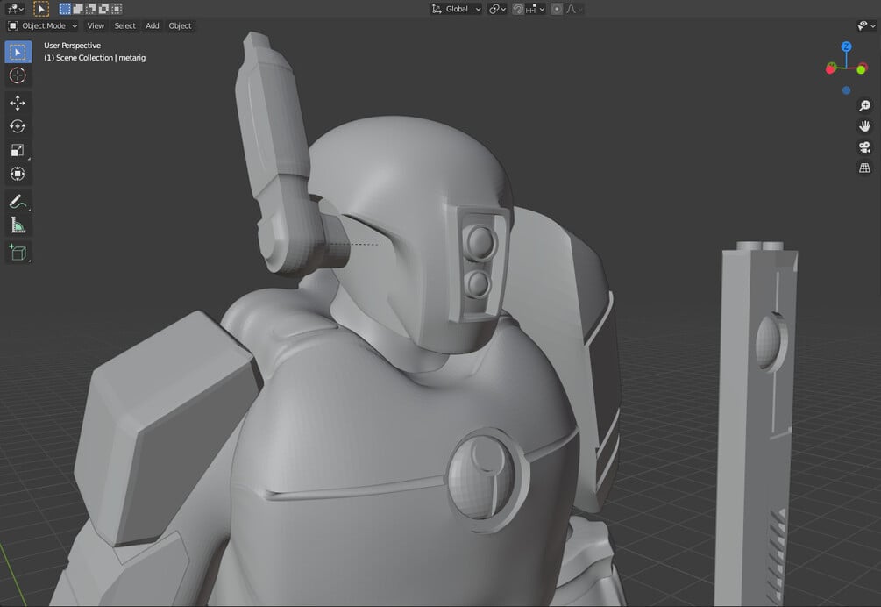881x607 pixels.
Task: Choose the Move tool
Action: (18, 103)
